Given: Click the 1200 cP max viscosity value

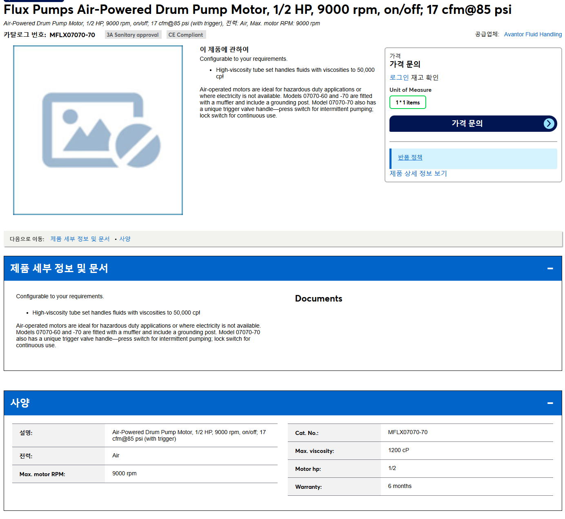Looking at the screenshot, I should tap(398, 450).
